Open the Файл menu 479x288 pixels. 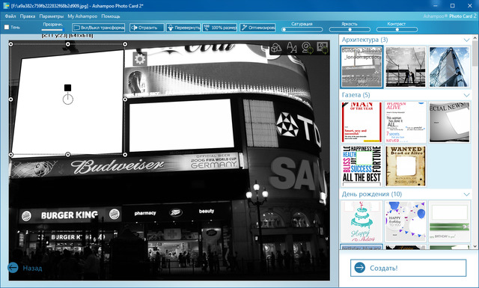(x=10, y=16)
